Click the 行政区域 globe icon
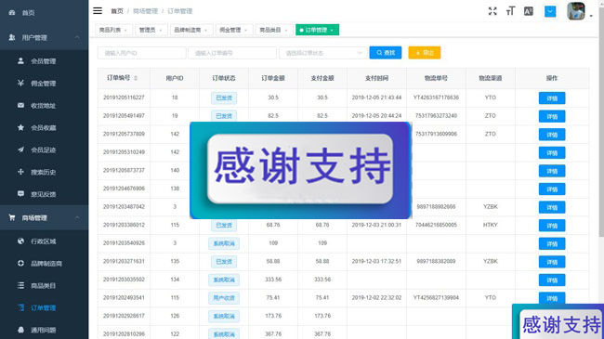Image resolution: width=604 pixels, height=339 pixels. click(x=20, y=241)
